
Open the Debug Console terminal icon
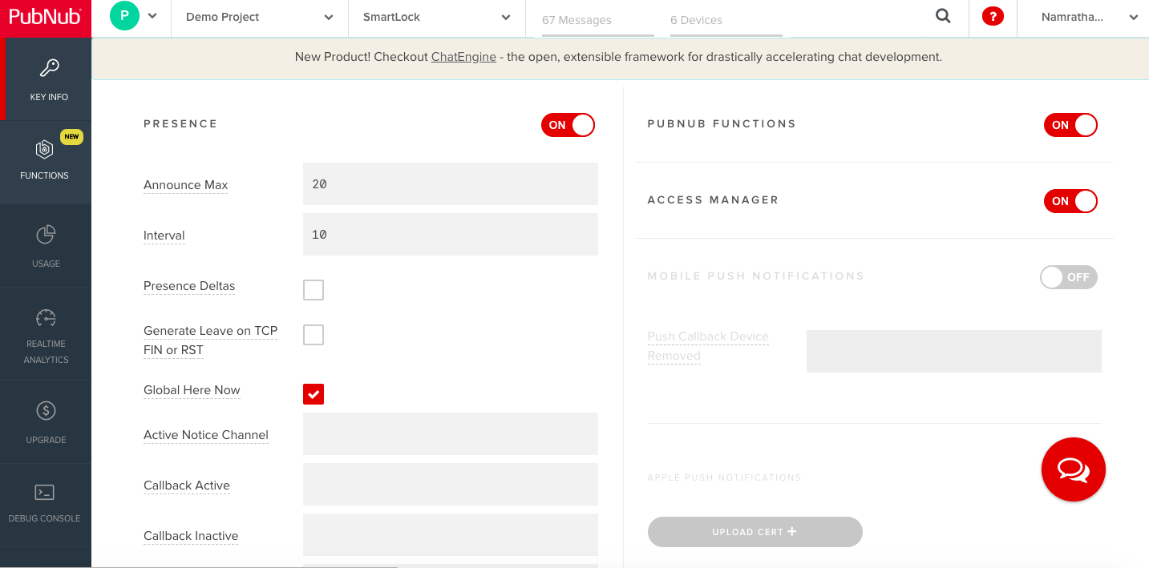coord(45,492)
